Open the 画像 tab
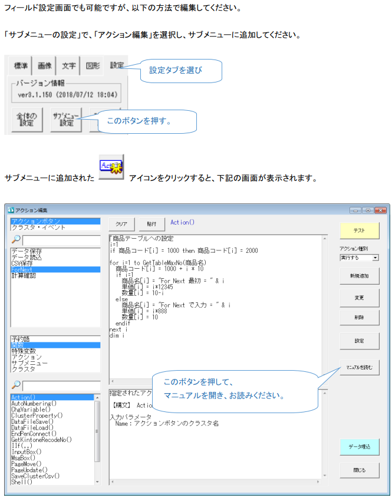 44,66
